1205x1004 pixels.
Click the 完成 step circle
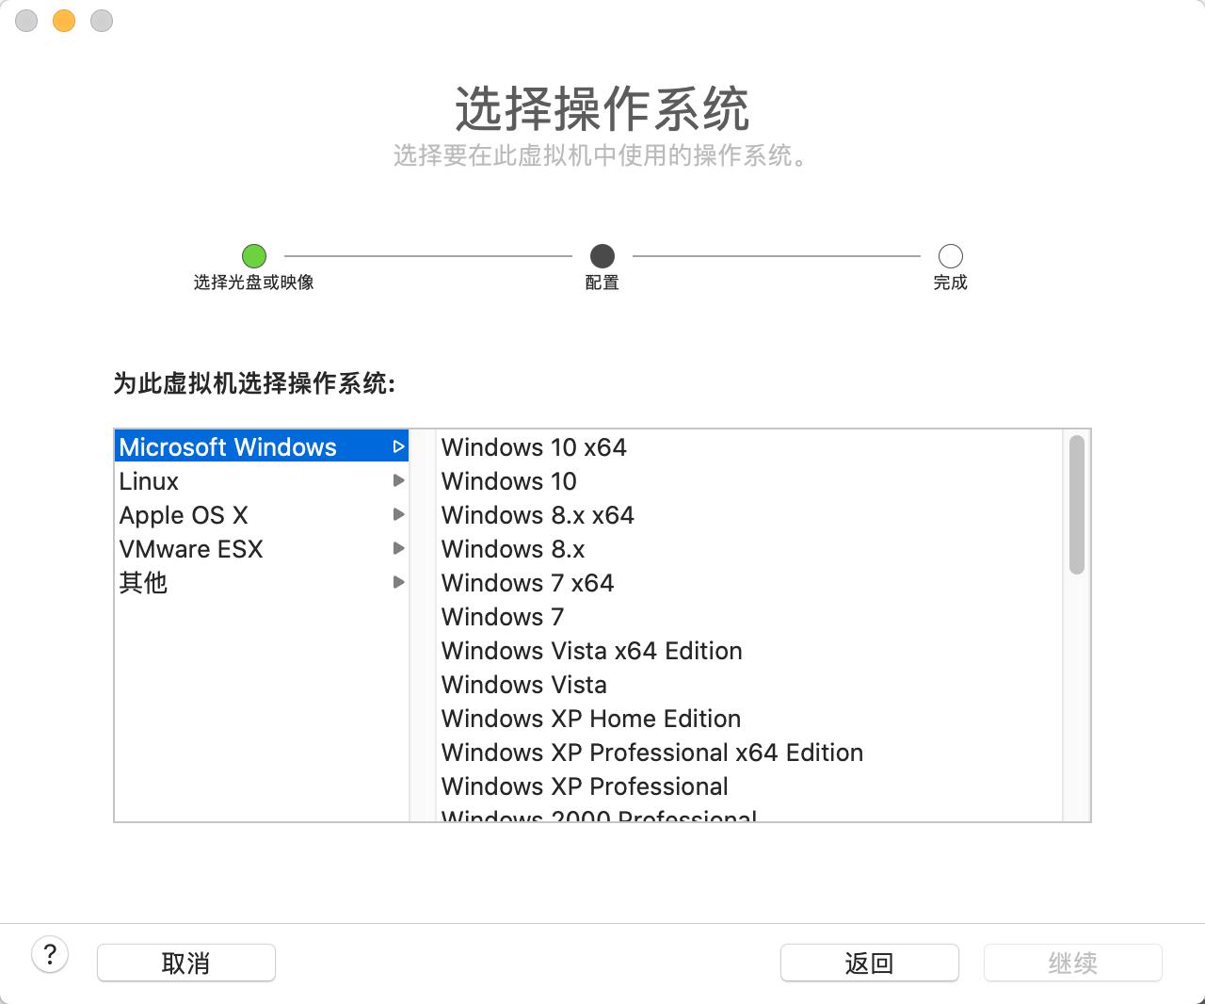pos(950,255)
